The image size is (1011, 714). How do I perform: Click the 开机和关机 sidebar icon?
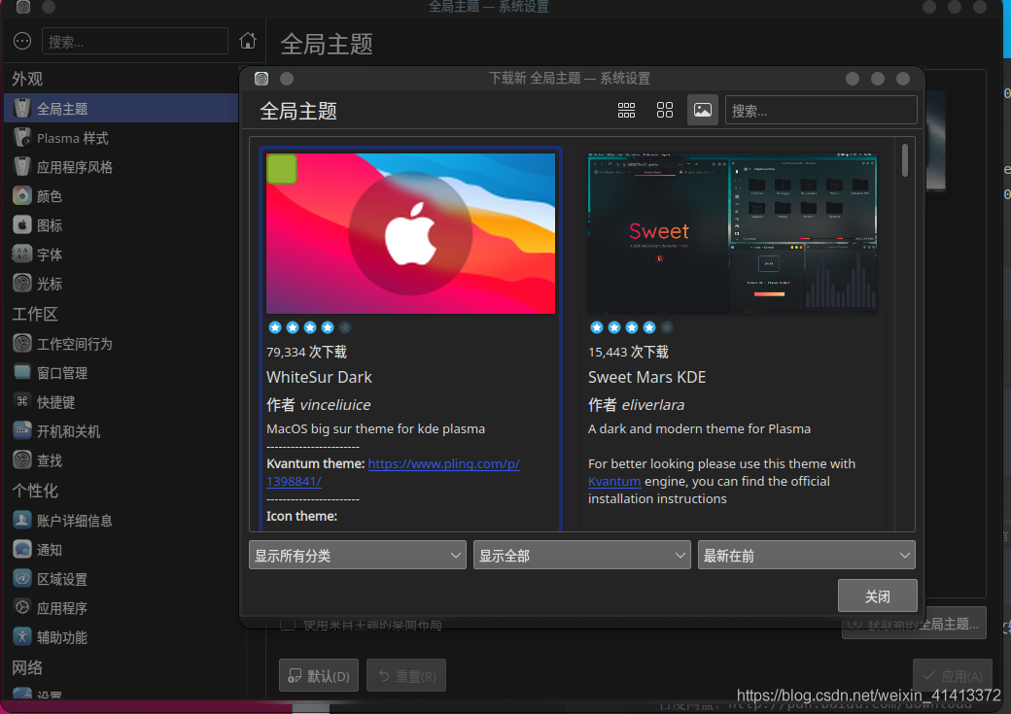pos(22,430)
